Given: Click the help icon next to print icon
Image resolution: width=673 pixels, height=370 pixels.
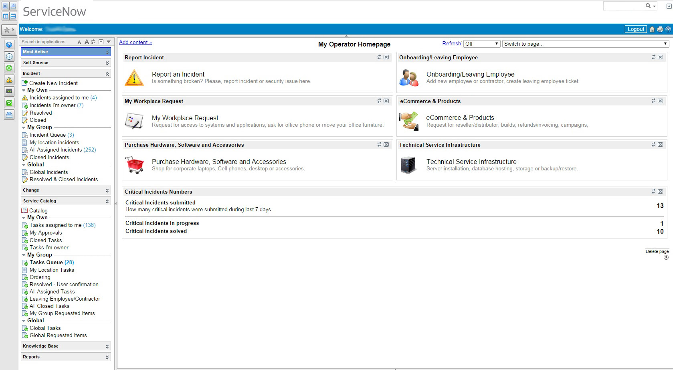Looking at the screenshot, I should coord(668,29).
